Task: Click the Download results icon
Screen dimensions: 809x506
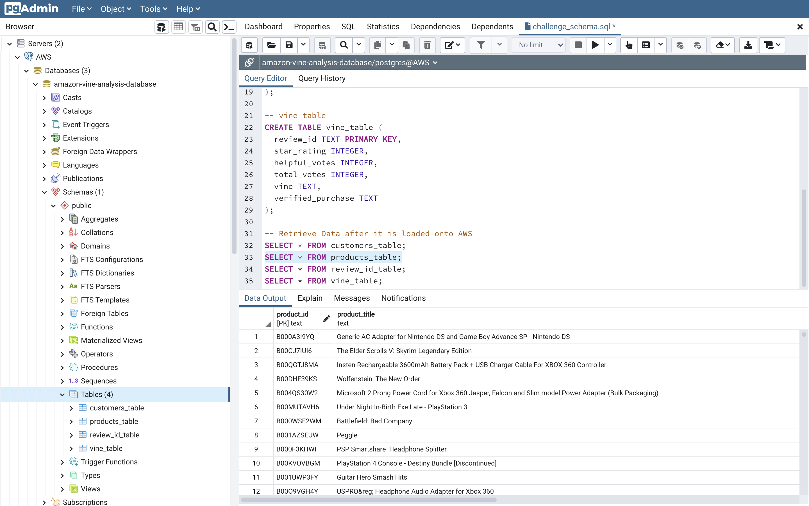Action: [x=748, y=45]
